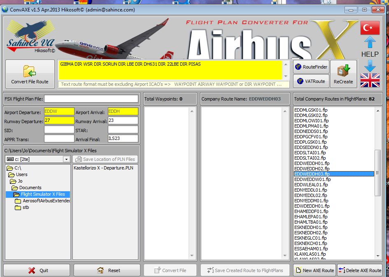Click the SID input field

pyautogui.click(x=59, y=130)
